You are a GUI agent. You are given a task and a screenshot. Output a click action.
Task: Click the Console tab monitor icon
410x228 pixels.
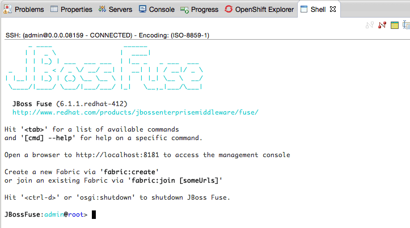point(142,9)
